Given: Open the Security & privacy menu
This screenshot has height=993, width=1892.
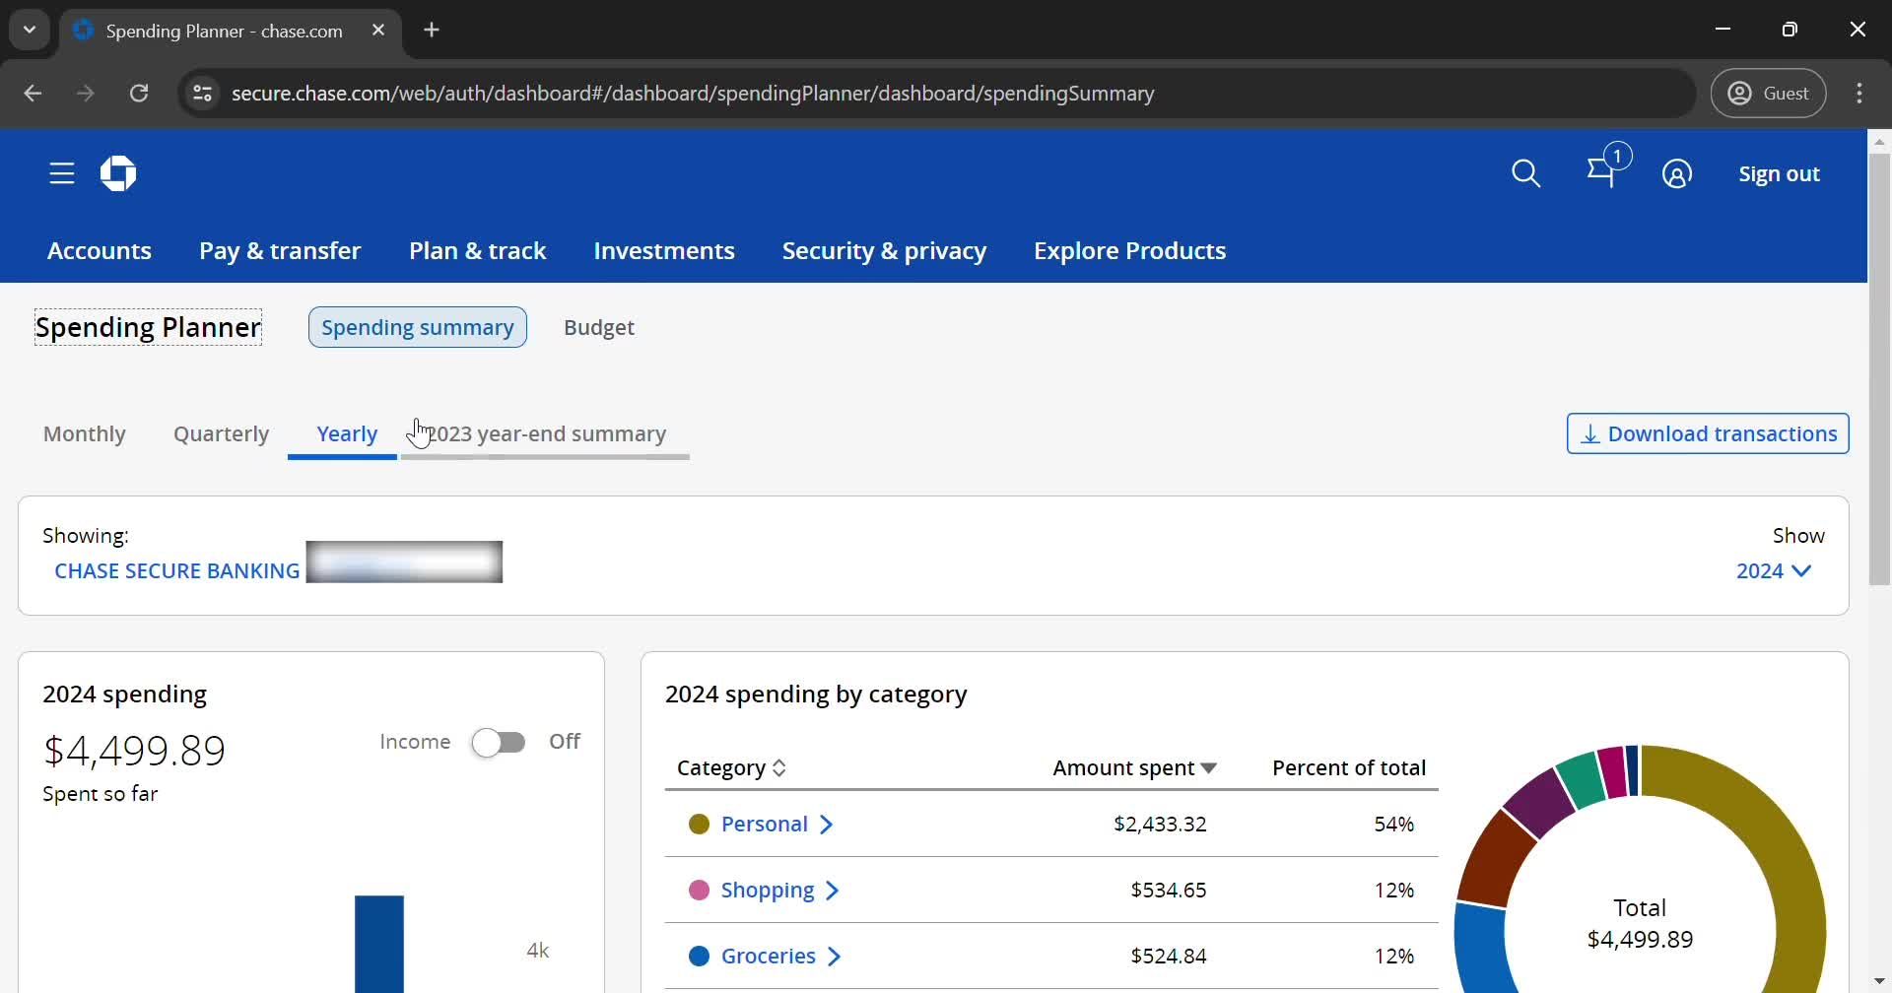Looking at the screenshot, I should (x=884, y=250).
